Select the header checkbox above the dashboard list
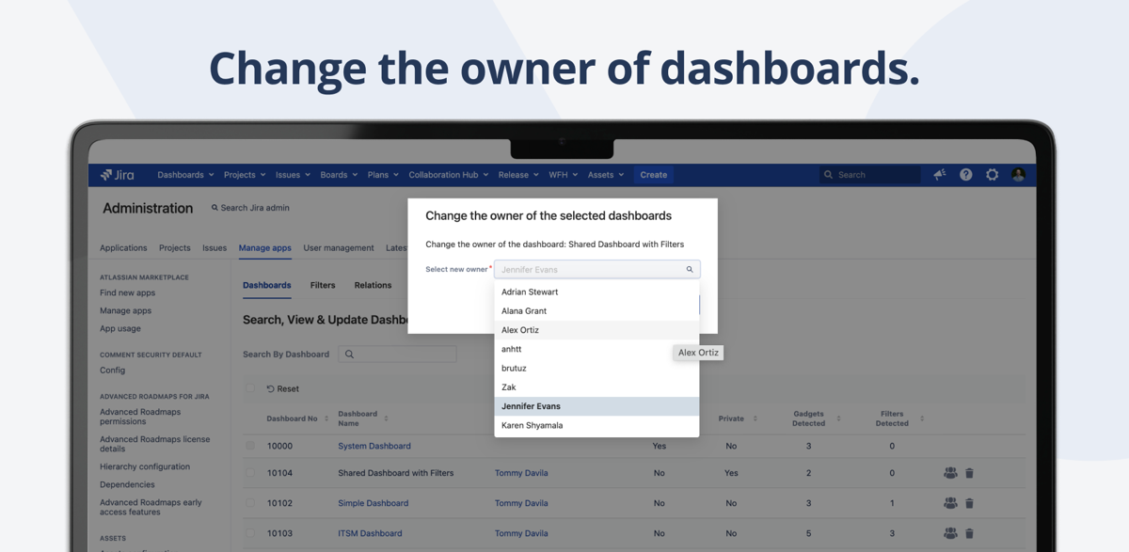This screenshot has height=552, width=1129. 249,387
